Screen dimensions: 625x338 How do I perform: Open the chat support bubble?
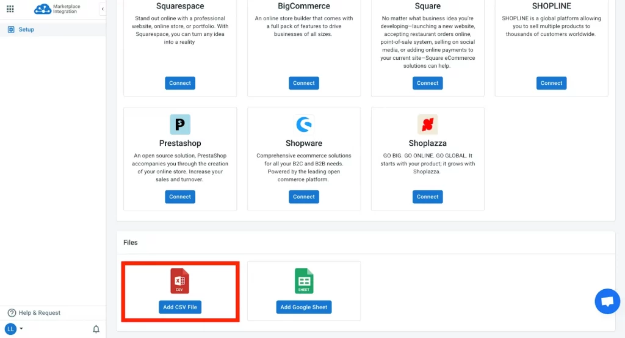click(x=607, y=301)
